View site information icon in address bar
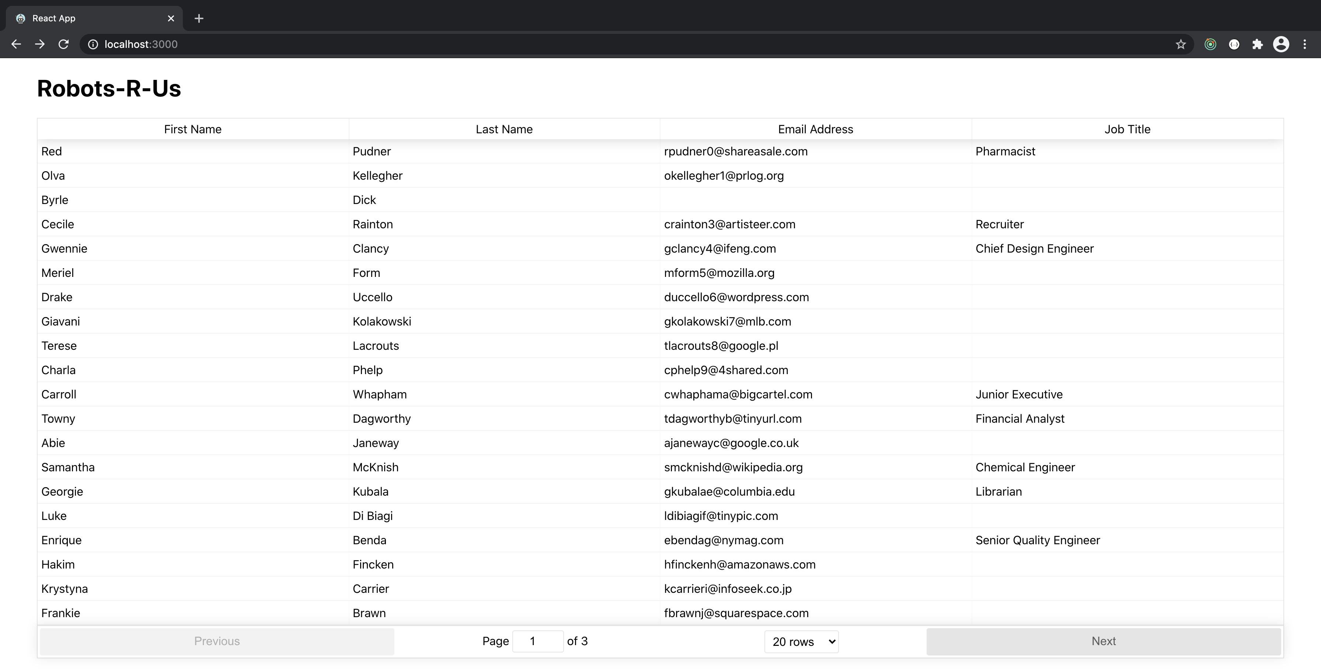 [93, 45]
